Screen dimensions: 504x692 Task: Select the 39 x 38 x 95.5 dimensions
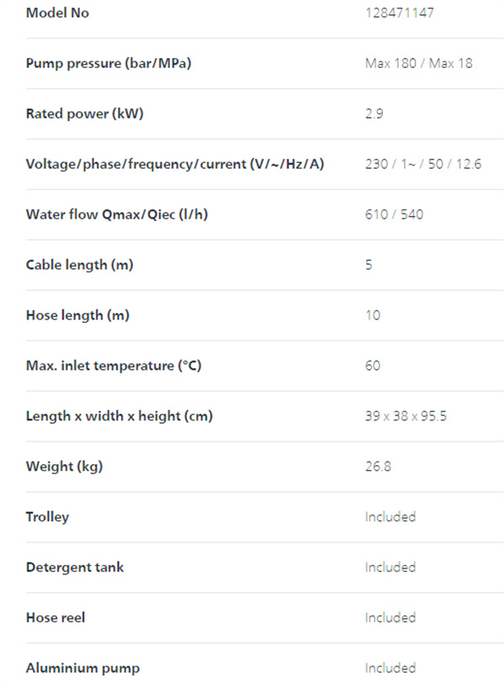[406, 416]
